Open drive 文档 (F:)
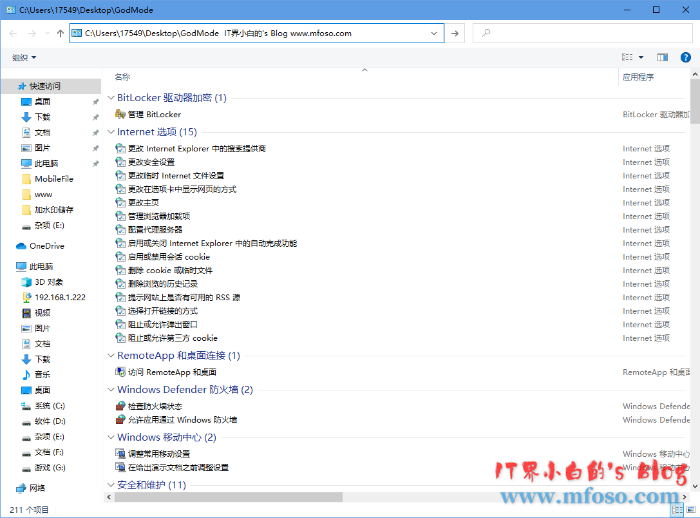The width and height of the screenshot is (700, 518). 49,452
